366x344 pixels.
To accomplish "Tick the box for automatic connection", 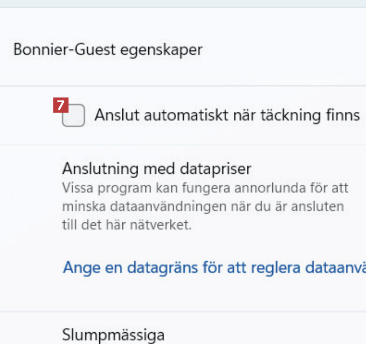I will click(73, 116).
